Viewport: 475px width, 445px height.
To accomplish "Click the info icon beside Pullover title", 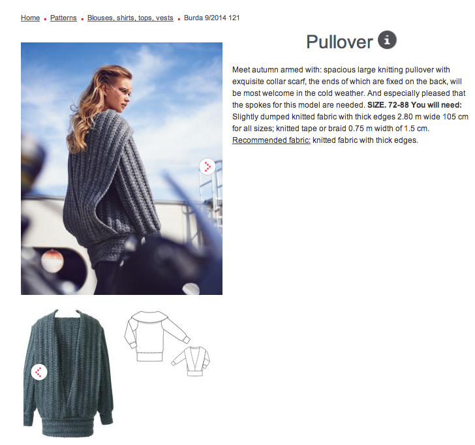I will point(387,40).
